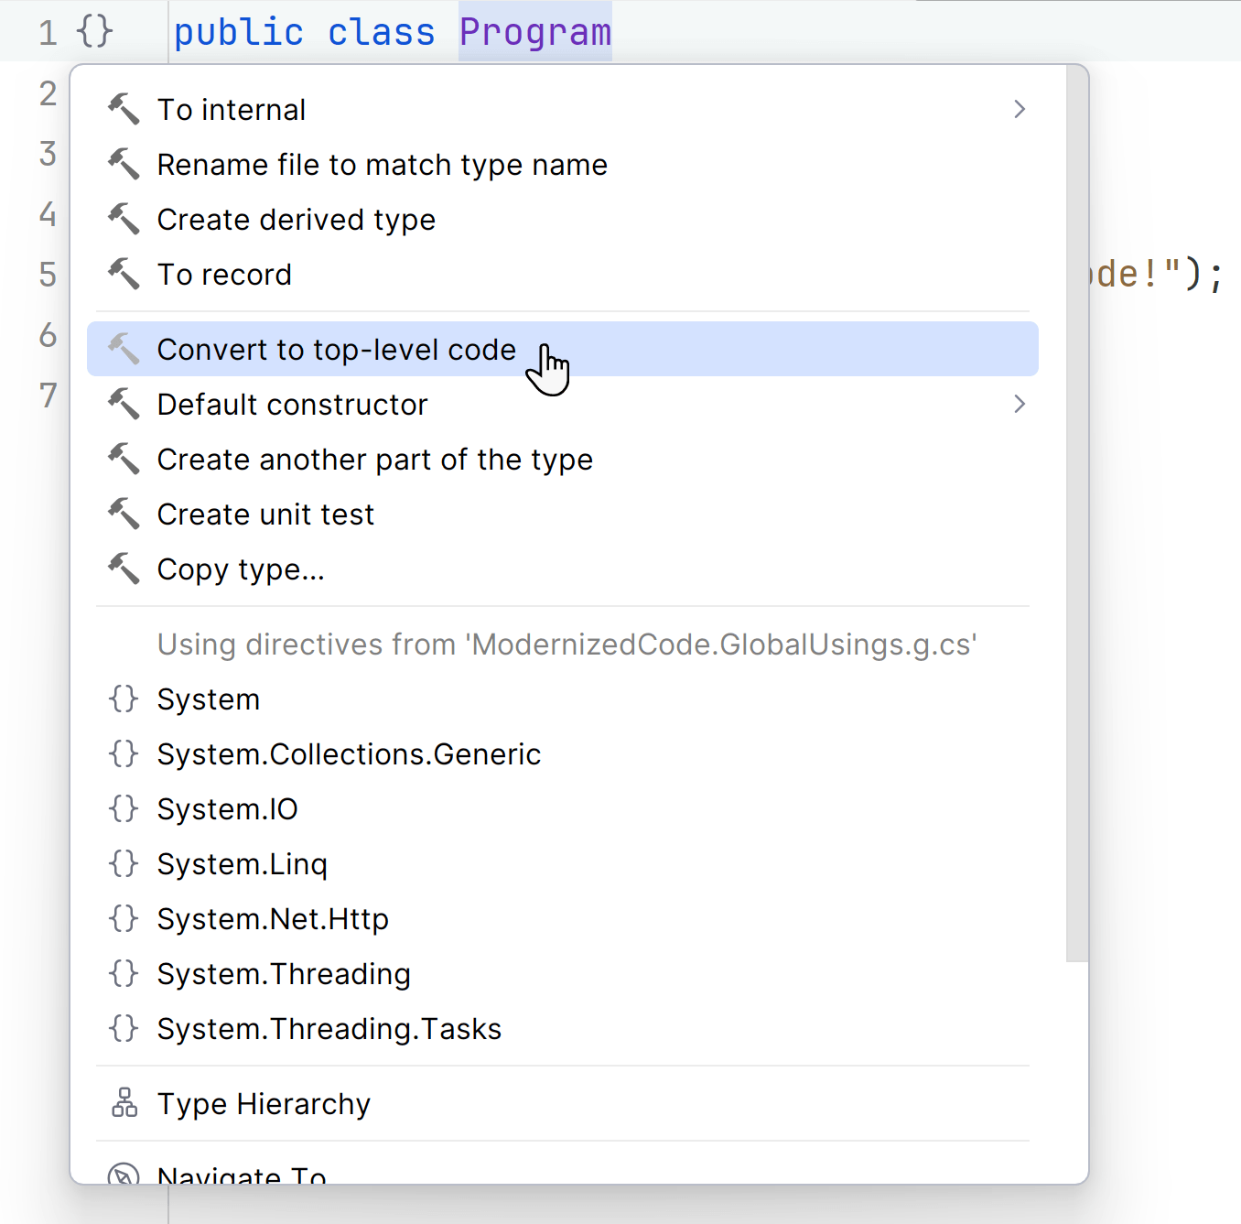The width and height of the screenshot is (1241, 1224).
Task: Click the hammer icon beside To internal
Action: click(124, 110)
